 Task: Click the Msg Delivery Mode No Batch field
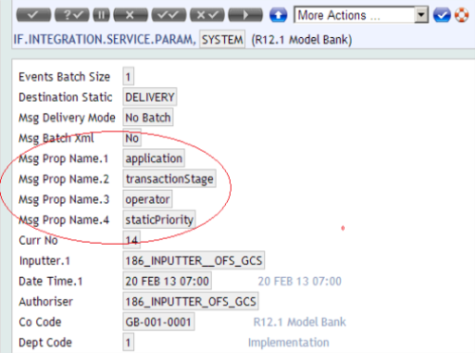pos(148,118)
